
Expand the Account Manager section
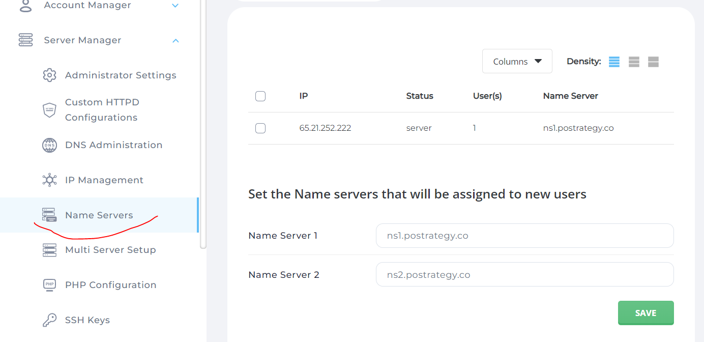(x=175, y=5)
